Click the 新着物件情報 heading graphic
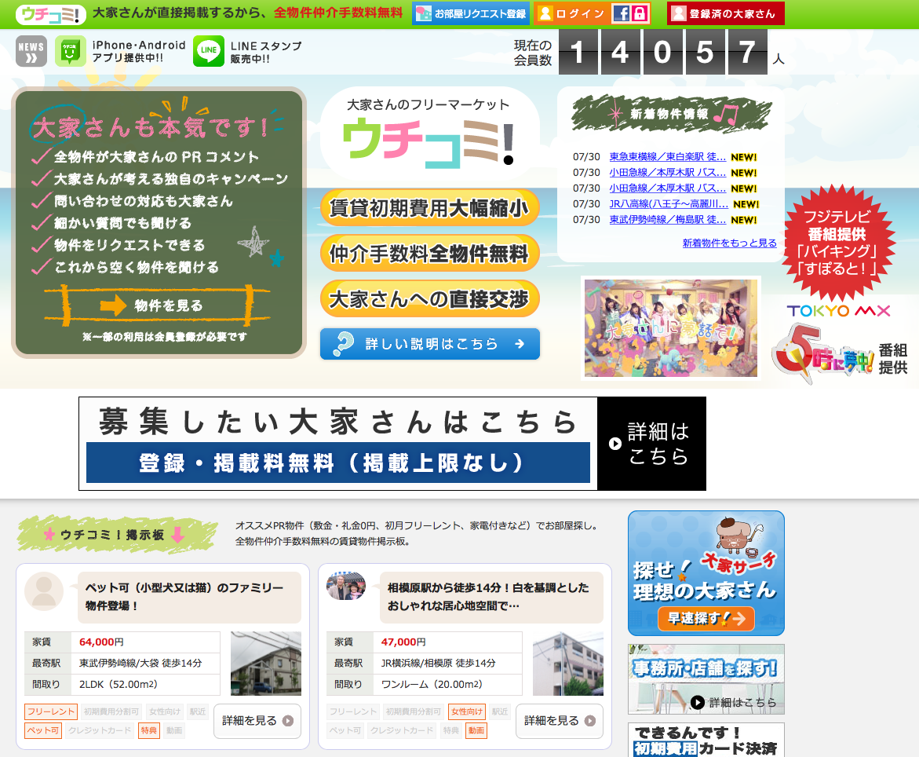Viewport: 919px width, 757px height. coord(672,113)
